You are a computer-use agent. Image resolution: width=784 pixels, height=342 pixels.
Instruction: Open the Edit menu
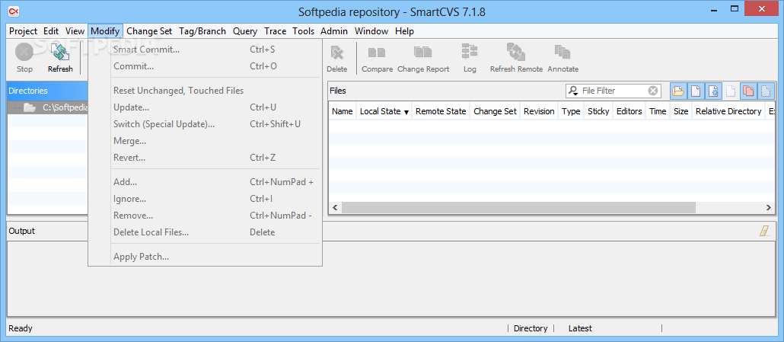(51, 31)
